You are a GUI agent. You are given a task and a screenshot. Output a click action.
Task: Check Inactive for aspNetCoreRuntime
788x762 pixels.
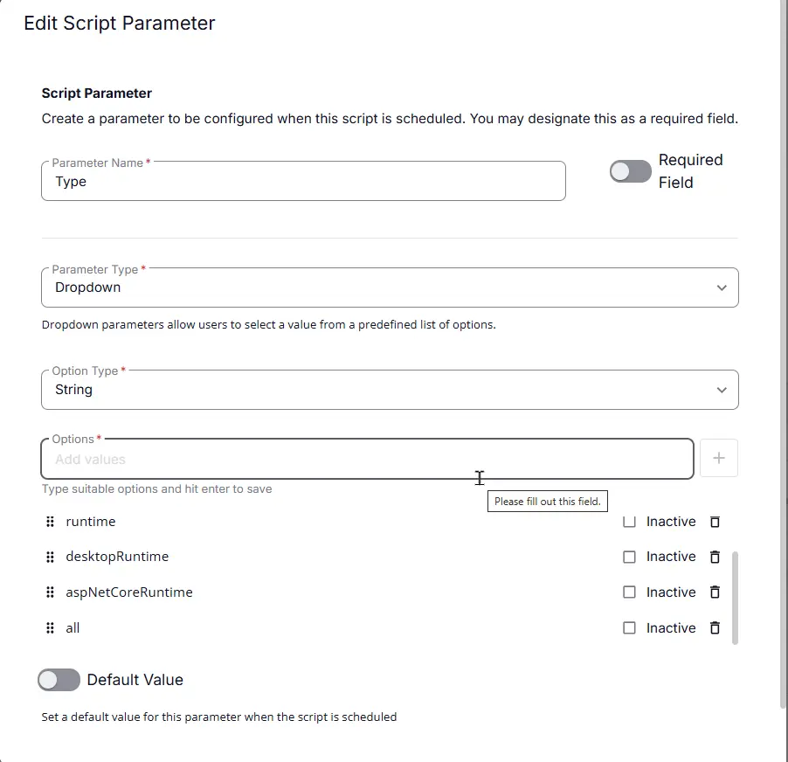(629, 592)
